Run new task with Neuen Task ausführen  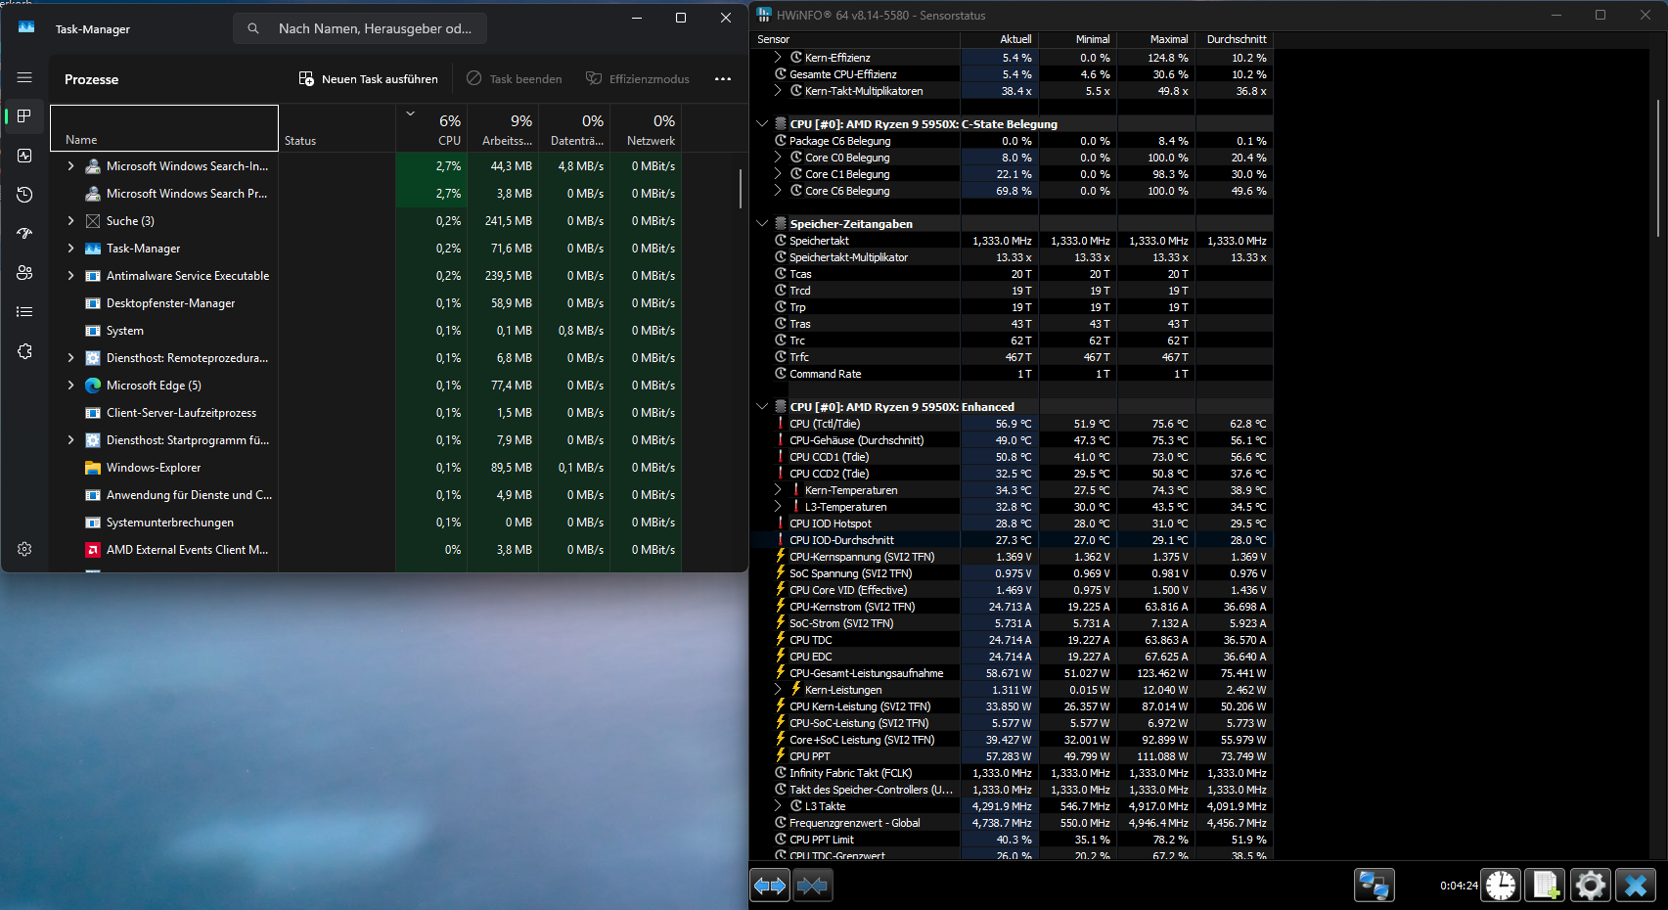point(368,79)
